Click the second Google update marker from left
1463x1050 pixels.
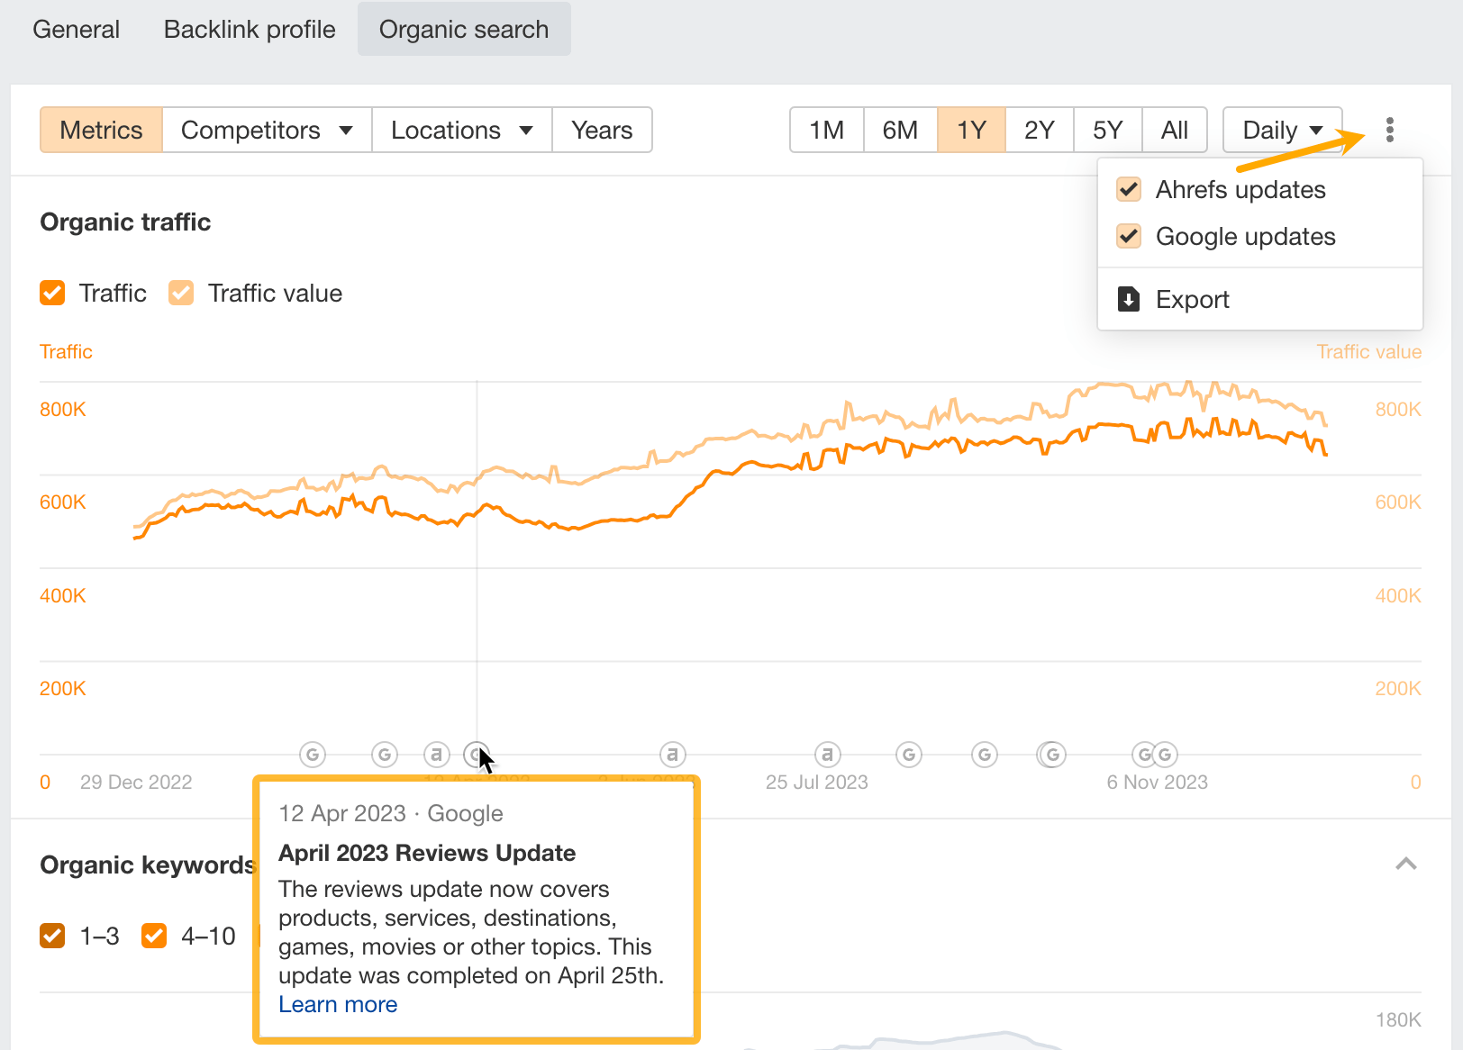(385, 755)
